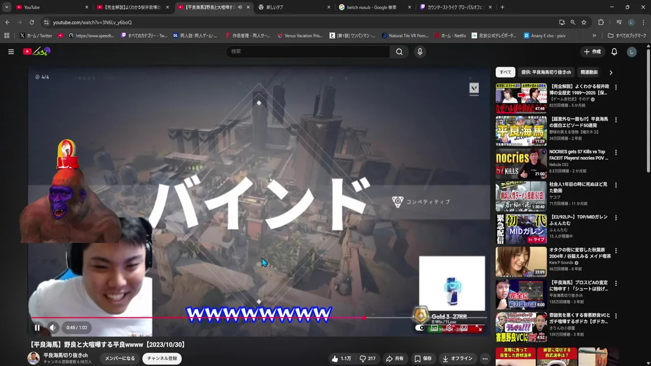This screenshot has height=366, width=651.
Task: Open the Chrome profile avatar
Action: tap(631, 22)
